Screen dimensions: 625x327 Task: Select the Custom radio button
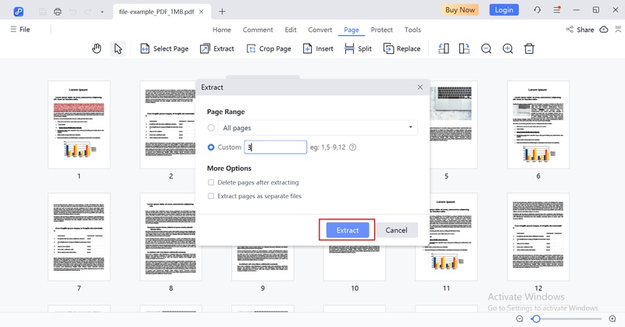coord(211,148)
